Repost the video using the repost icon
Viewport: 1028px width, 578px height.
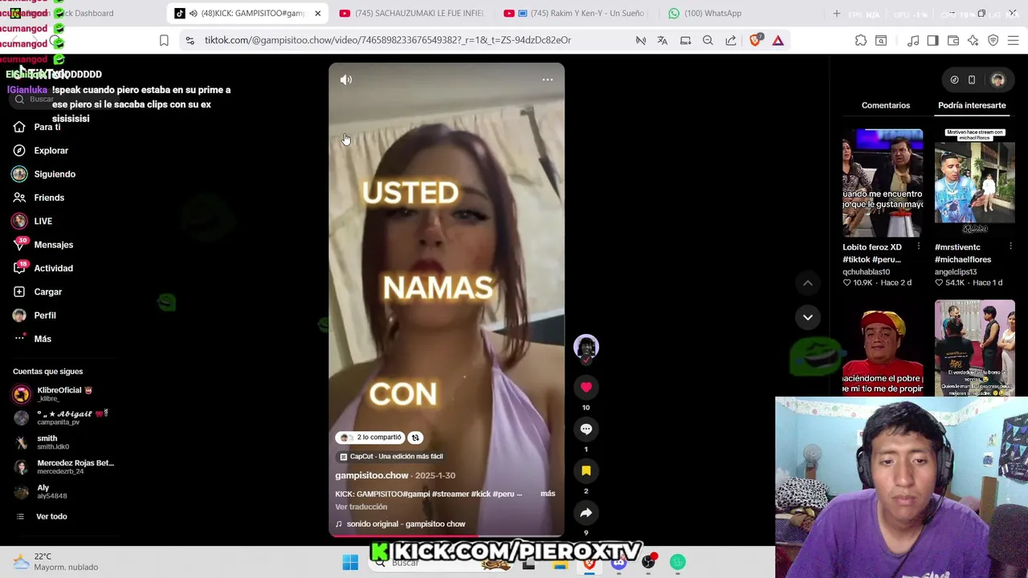[415, 438]
